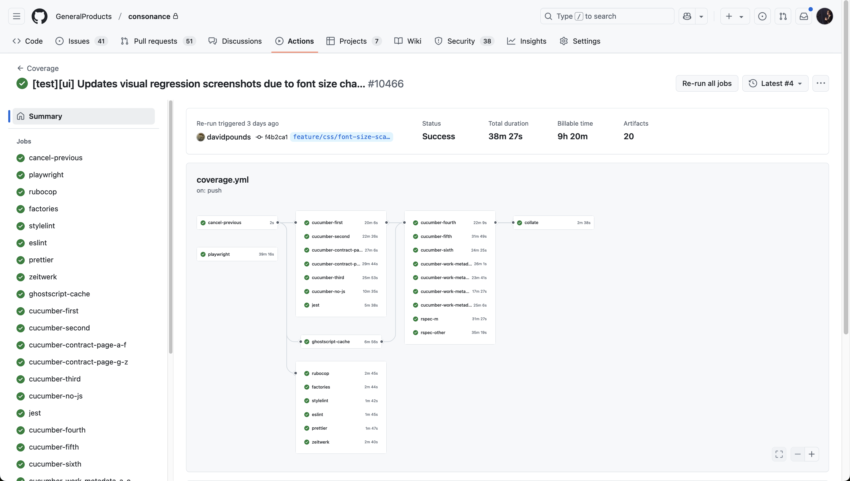Screen dimensions: 850x481
Task: Click cucumber-sixth in workflow graph
Action: pos(450,250)
